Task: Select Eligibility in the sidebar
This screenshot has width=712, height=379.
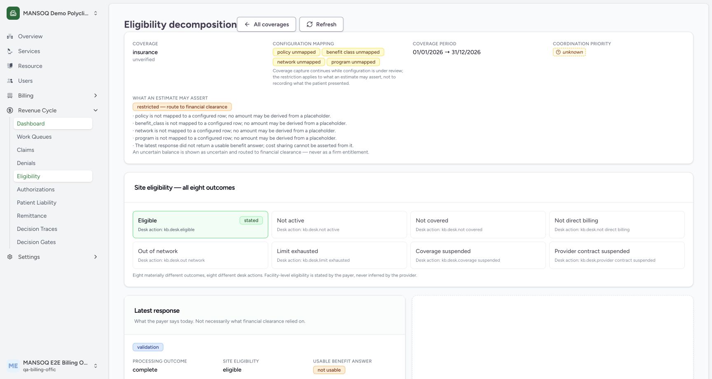Action: point(53,176)
